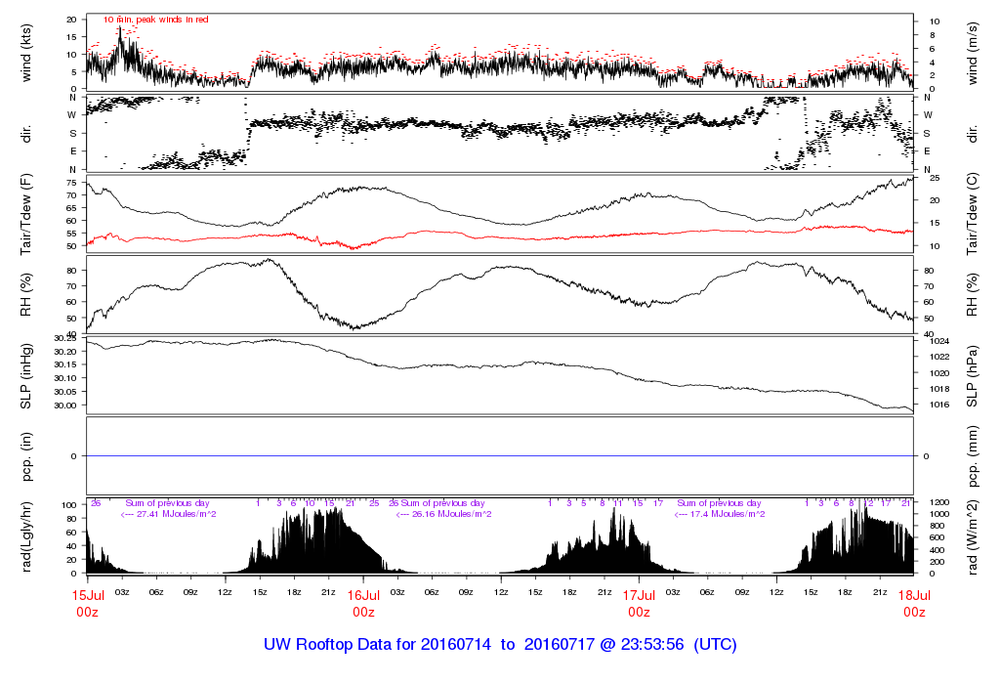Click the red "16Jul" date label
The image size is (1000, 684).
point(363,595)
